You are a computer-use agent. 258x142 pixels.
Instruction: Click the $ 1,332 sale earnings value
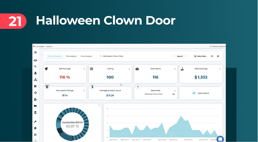point(201,77)
